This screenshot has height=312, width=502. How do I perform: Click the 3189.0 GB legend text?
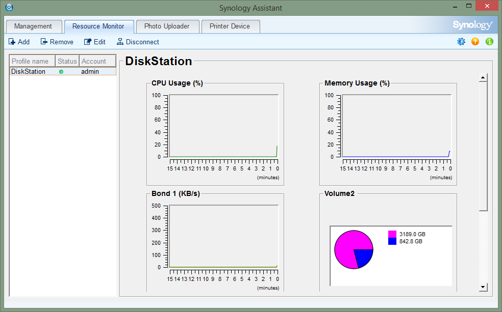pyautogui.click(x=412, y=234)
